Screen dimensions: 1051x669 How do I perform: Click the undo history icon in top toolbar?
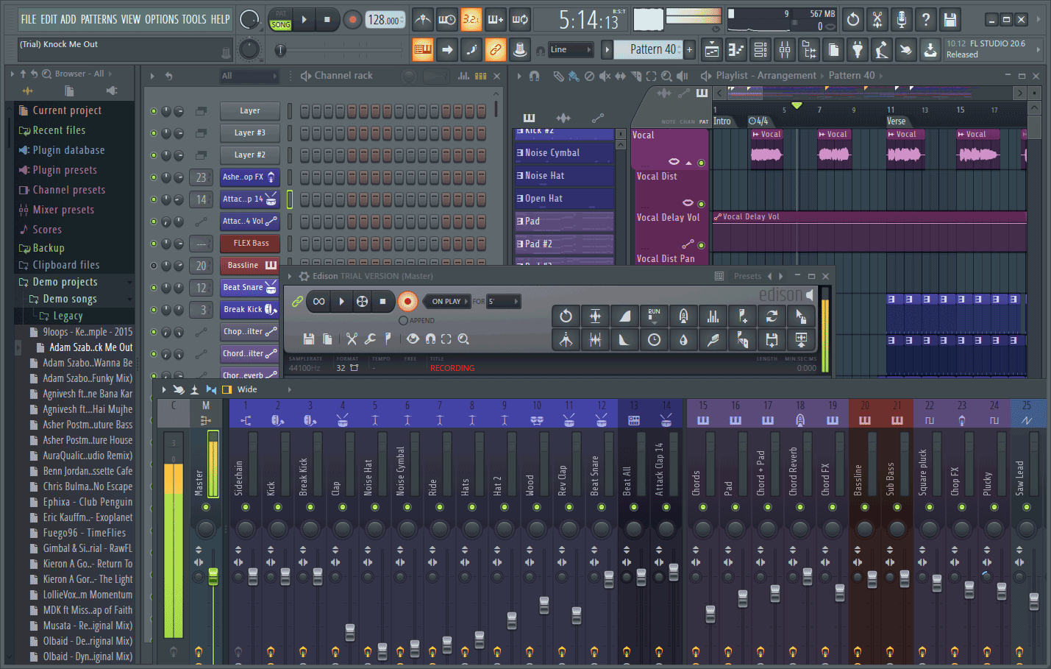pos(853,20)
